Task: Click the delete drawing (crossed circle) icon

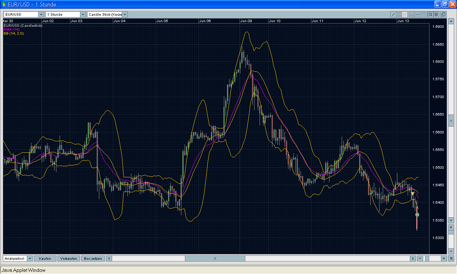Action: coord(405,15)
